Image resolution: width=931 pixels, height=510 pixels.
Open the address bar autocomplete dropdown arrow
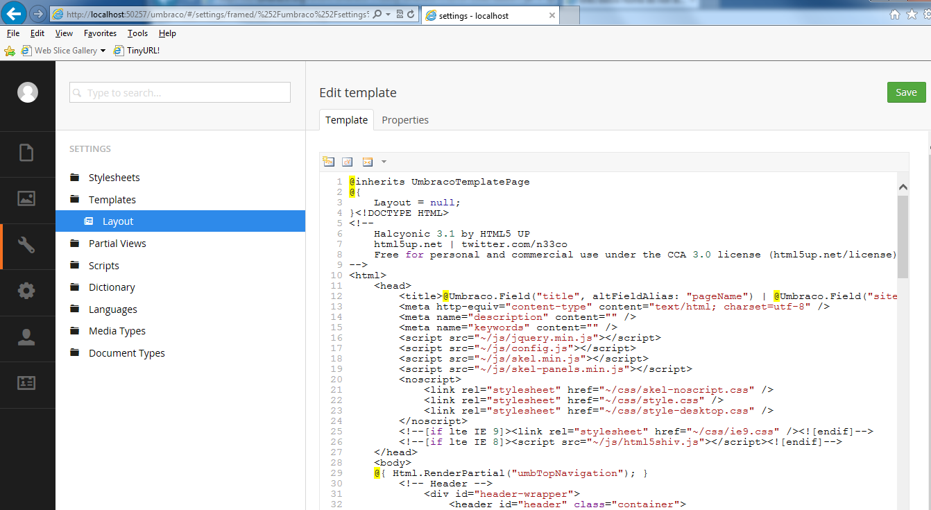pyautogui.click(x=388, y=14)
